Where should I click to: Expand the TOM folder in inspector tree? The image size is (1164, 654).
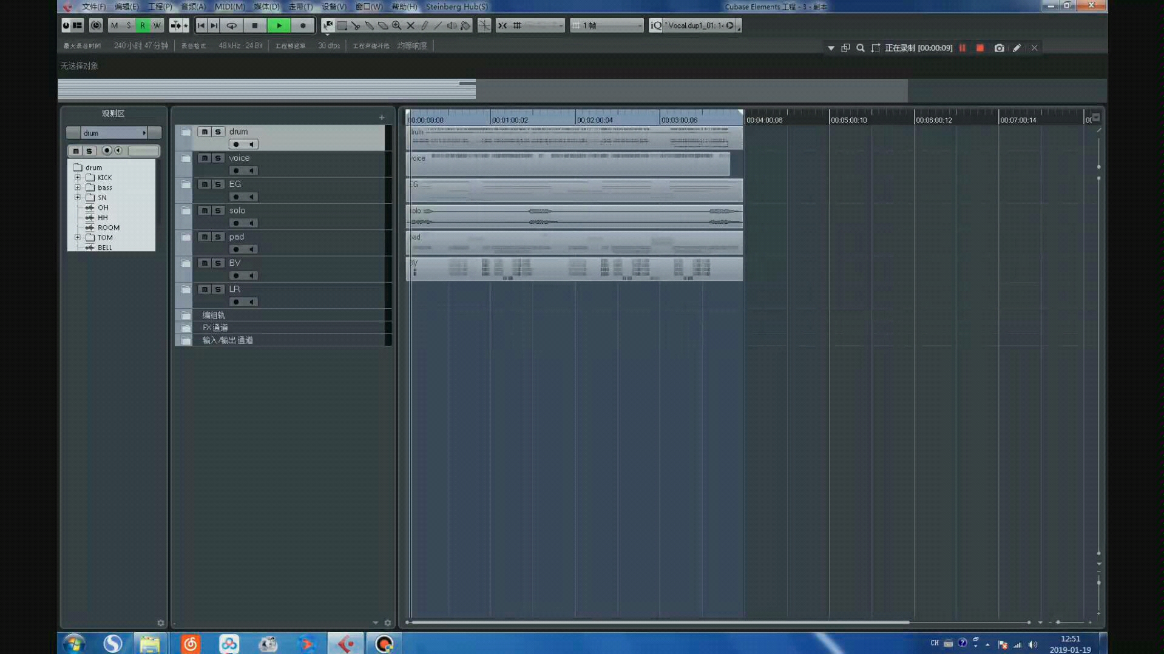coord(78,237)
